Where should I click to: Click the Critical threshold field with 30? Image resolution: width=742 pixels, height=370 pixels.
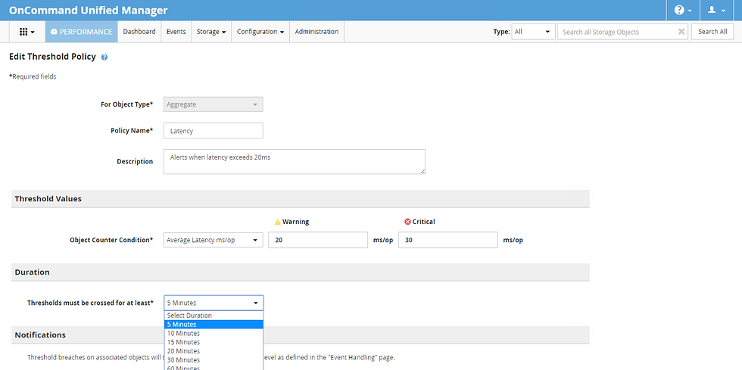(x=448, y=240)
